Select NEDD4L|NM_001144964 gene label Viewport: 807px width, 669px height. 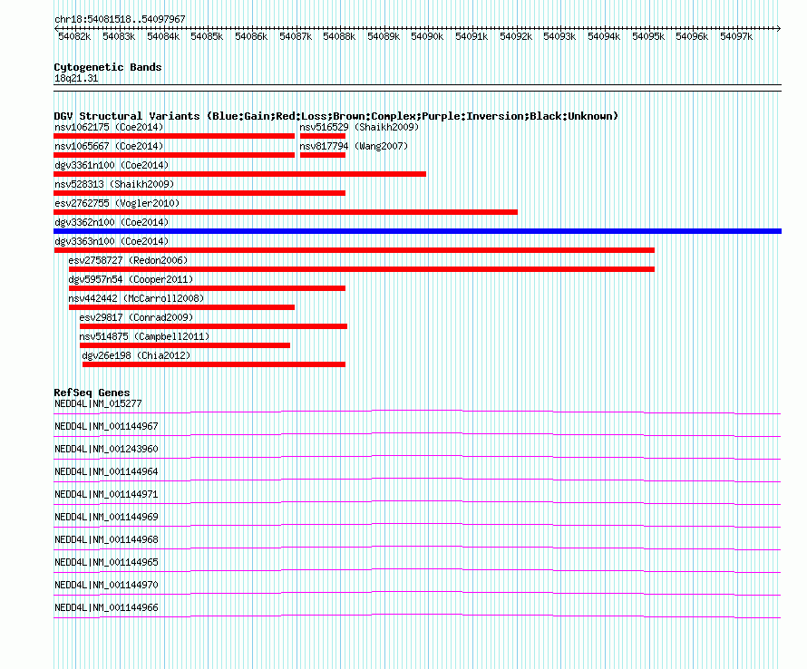(106, 472)
